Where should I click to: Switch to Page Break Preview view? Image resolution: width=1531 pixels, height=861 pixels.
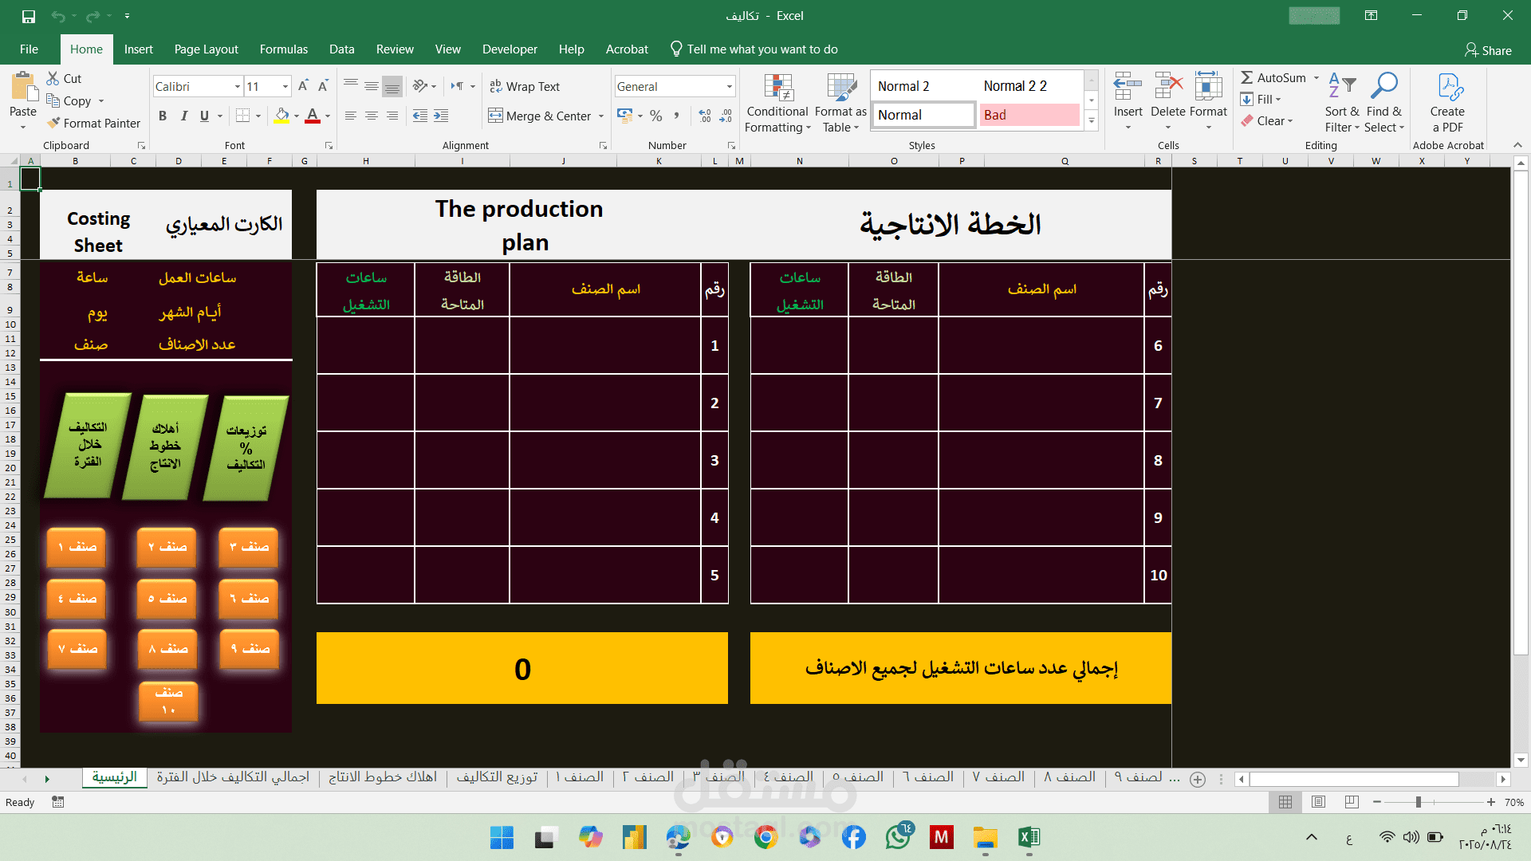(1352, 802)
